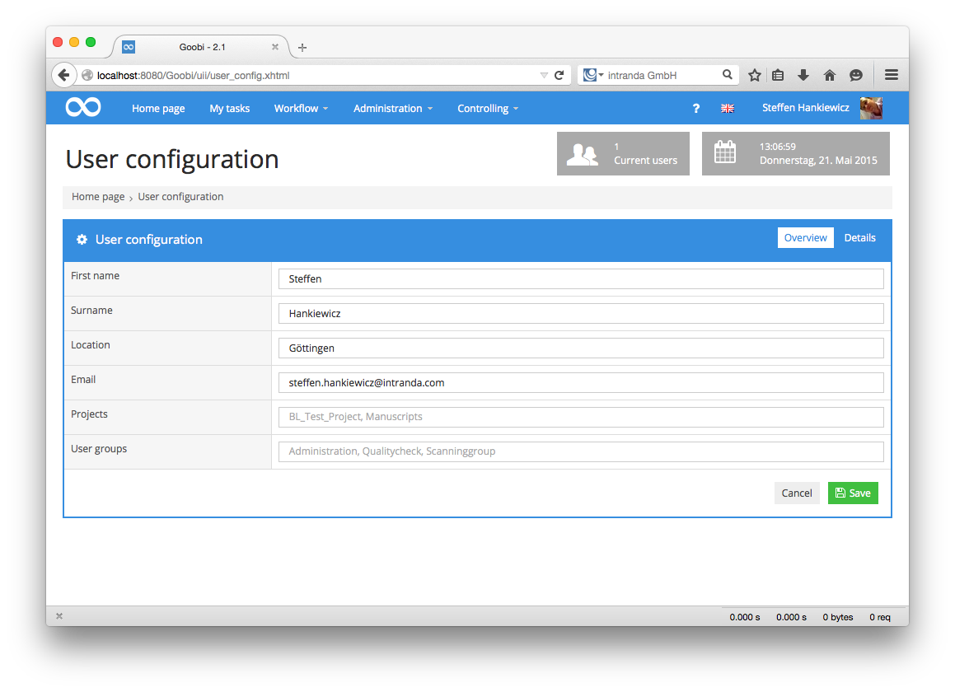Screen dimensions: 955x692
Task: Open the Steffen Hankiewicz user menu
Action: point(805,108)
